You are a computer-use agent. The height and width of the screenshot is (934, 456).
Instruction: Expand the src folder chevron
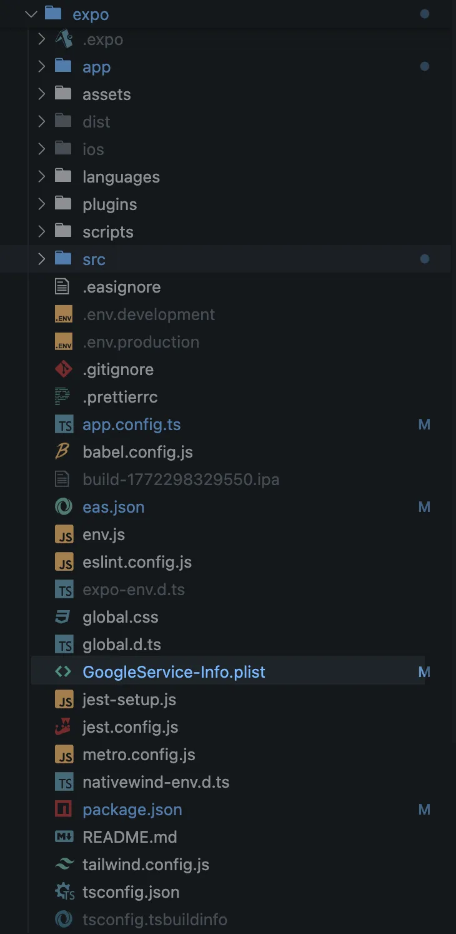41,259
